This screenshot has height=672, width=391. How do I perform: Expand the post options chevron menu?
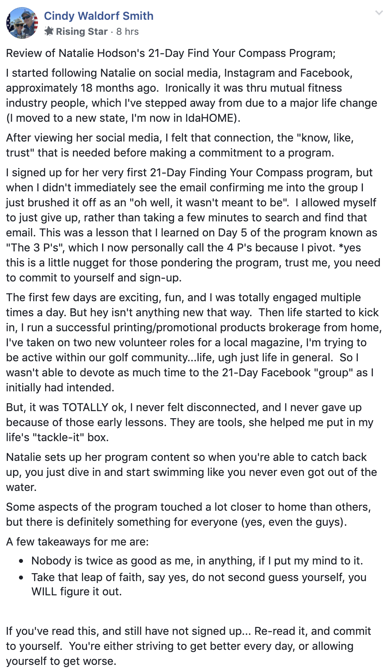(379, 13)
